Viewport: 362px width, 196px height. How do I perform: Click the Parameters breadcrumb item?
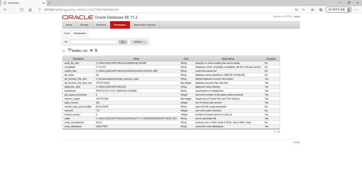pyautogui.click(x=80, y=33)
